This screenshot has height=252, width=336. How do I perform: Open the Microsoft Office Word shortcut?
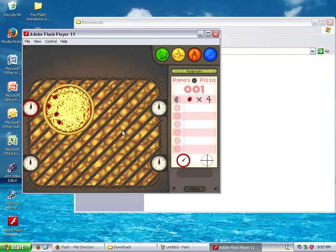(x=12, y=65)
